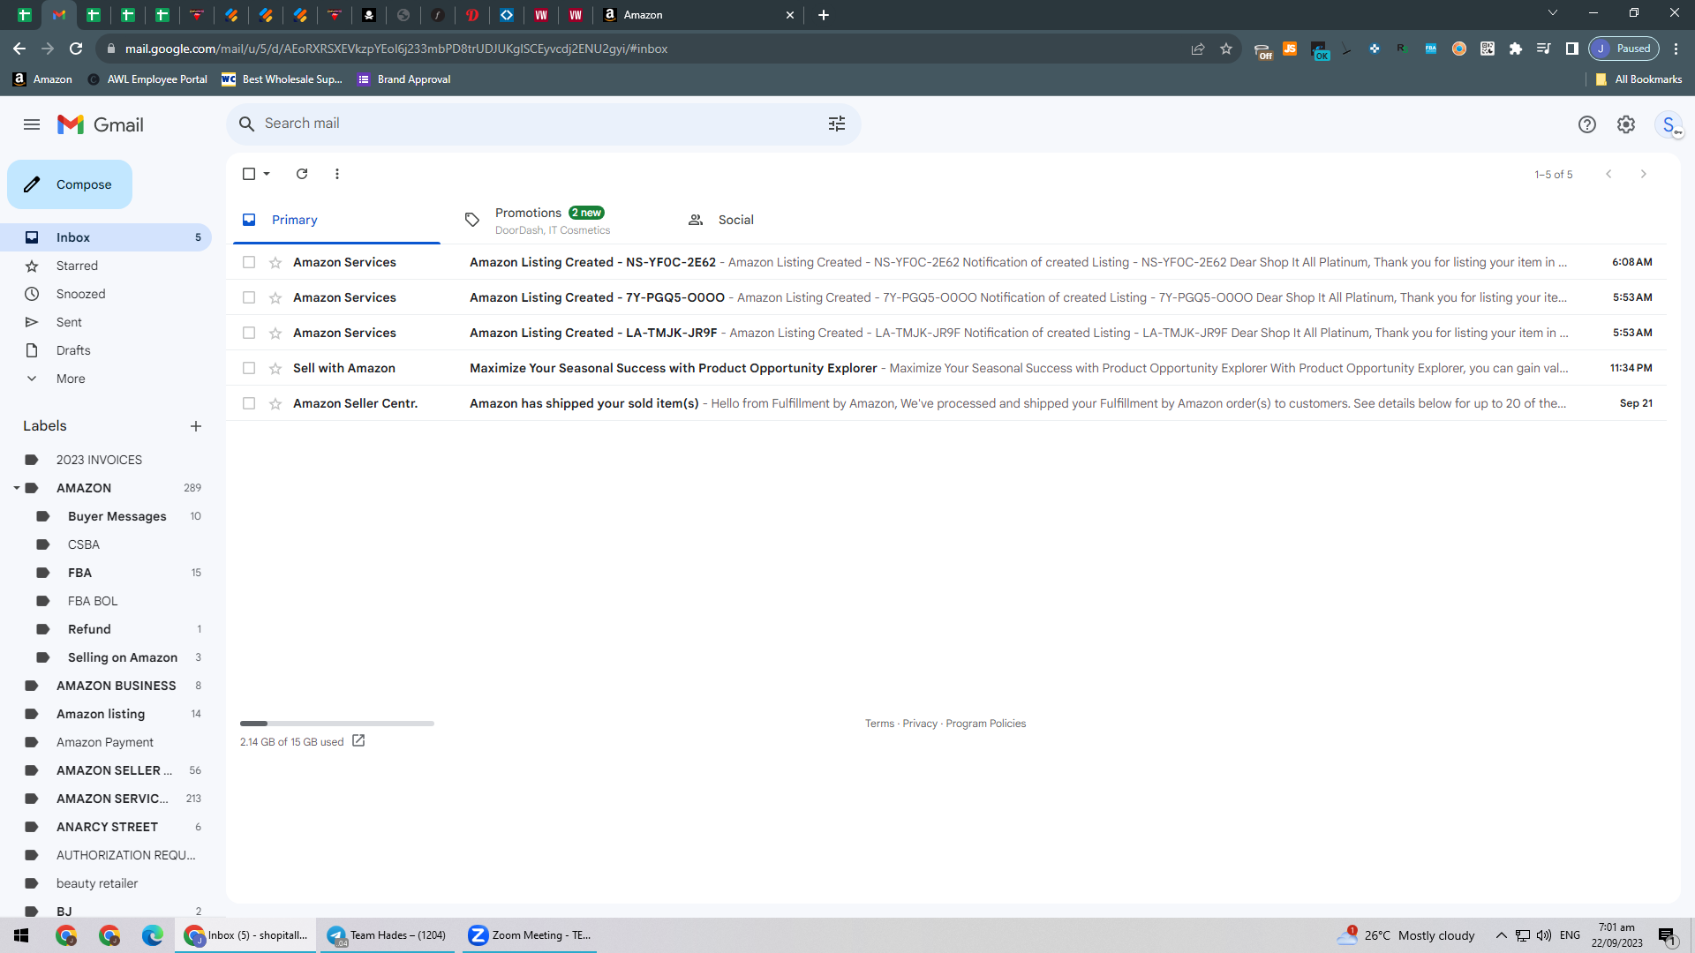Open the ANARCY STREET label

[106, 827]
